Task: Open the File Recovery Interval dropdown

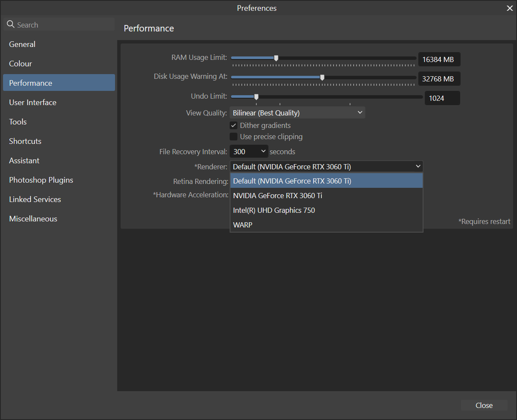Action: click(249, 151)
